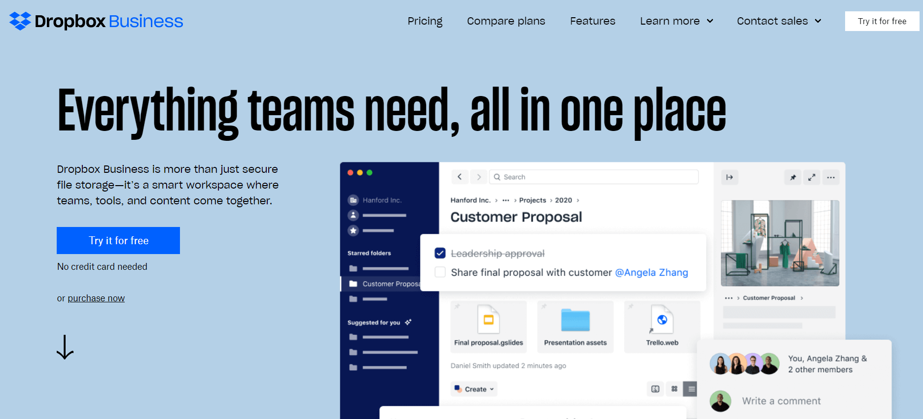Open Compare plans

pyautogui.click(x=506, y=21)
